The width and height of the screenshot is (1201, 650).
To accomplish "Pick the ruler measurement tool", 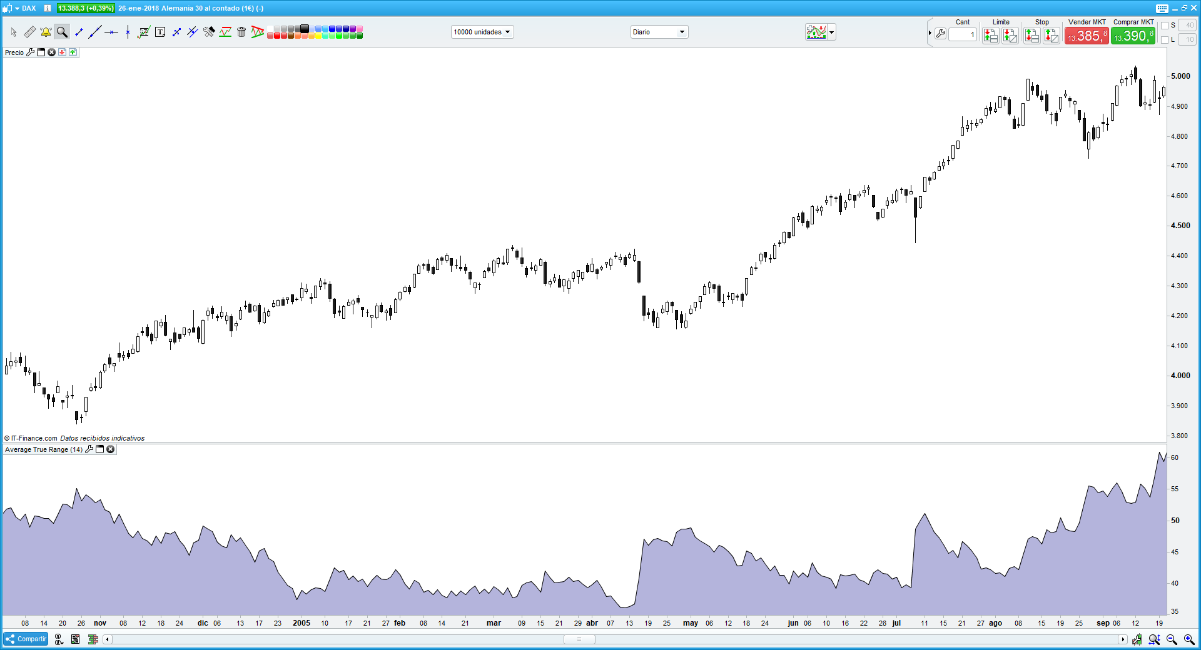I will (x=29, y=32).
